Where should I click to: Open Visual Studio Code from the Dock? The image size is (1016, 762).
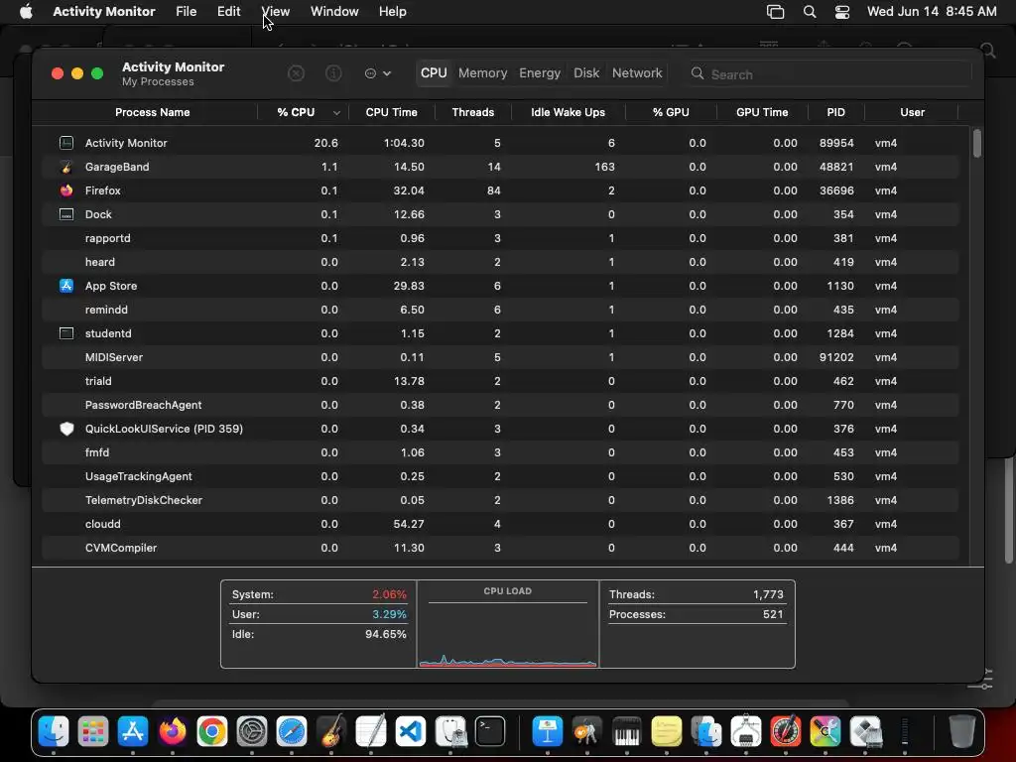click(x=411, y=732)
